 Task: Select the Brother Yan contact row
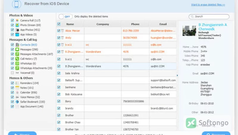click(x=116, y=129)
